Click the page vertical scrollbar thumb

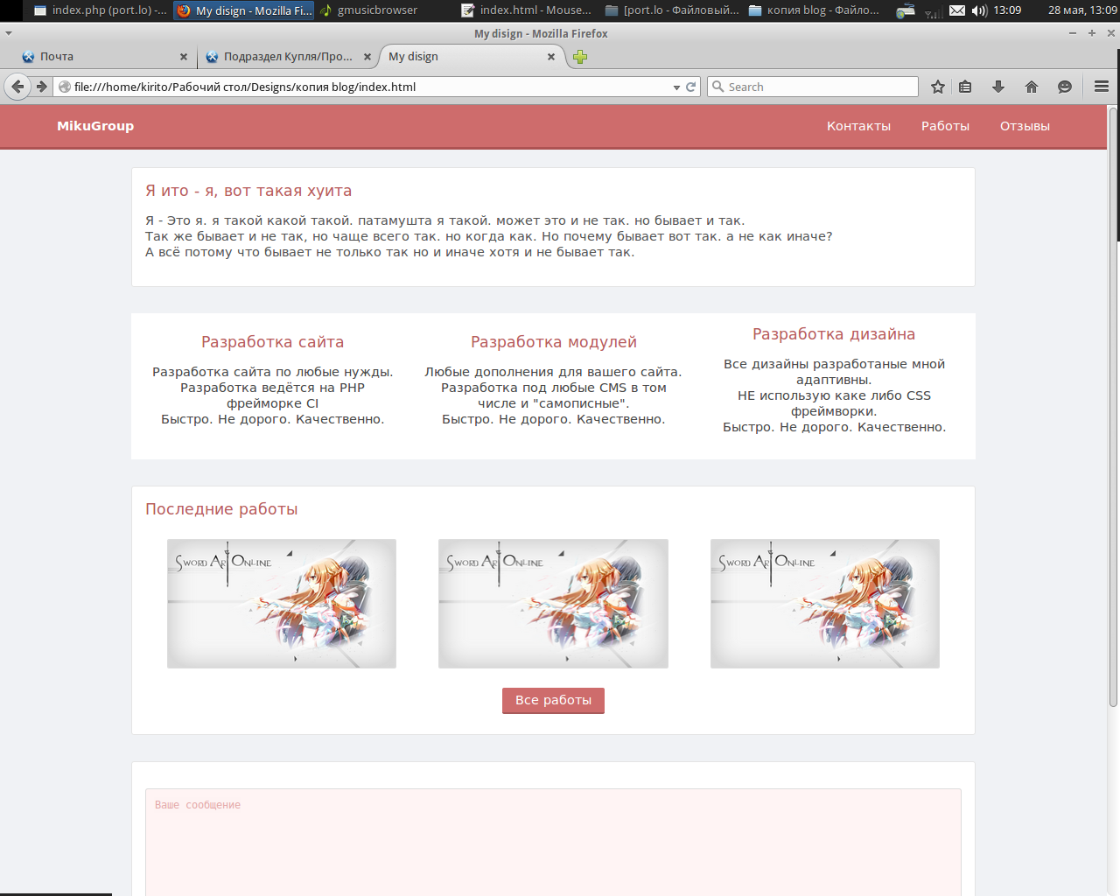tap(1113, 407)
